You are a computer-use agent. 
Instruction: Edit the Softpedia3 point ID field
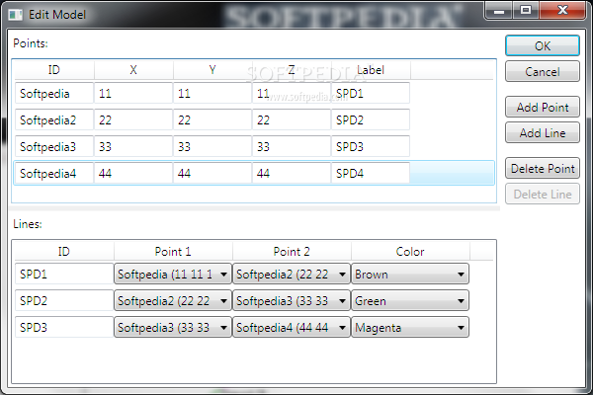(x=54, y=146)
